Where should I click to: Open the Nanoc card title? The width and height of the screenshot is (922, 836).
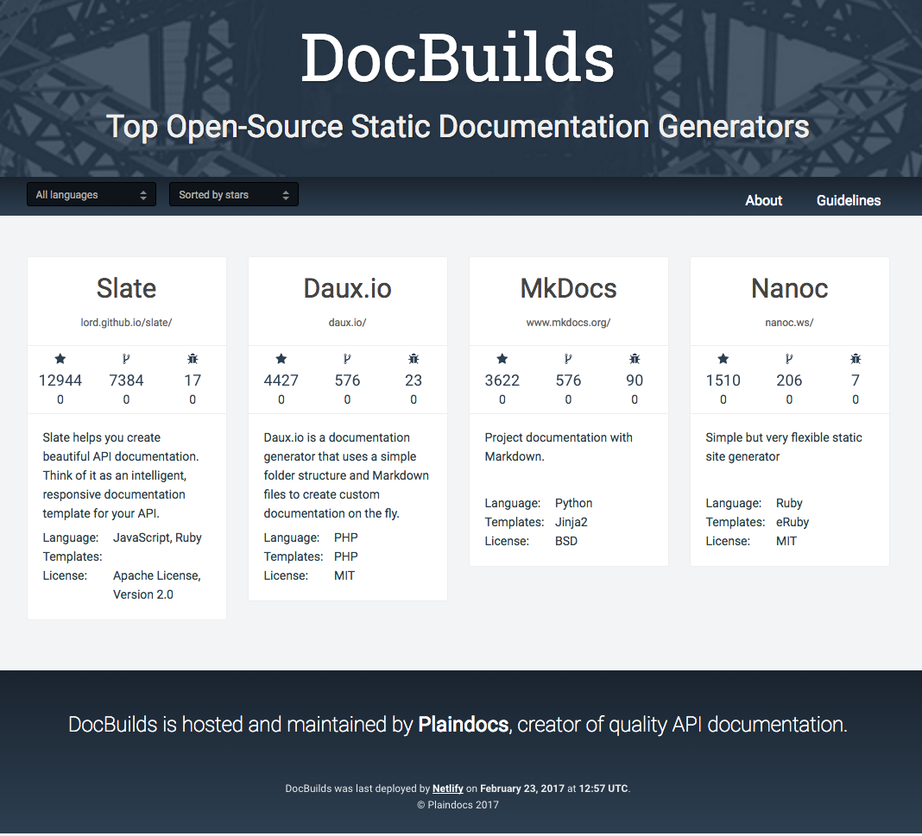[x=790, y=288]
